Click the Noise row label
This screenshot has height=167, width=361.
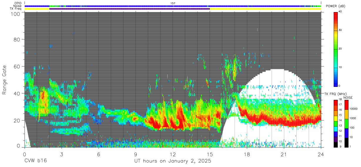tap(18, 6)
